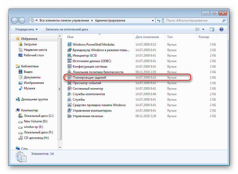Image resolution: width=238 pixels, height=174 pixels.
Task: Open the Изображения library
Action: [34, 83]
